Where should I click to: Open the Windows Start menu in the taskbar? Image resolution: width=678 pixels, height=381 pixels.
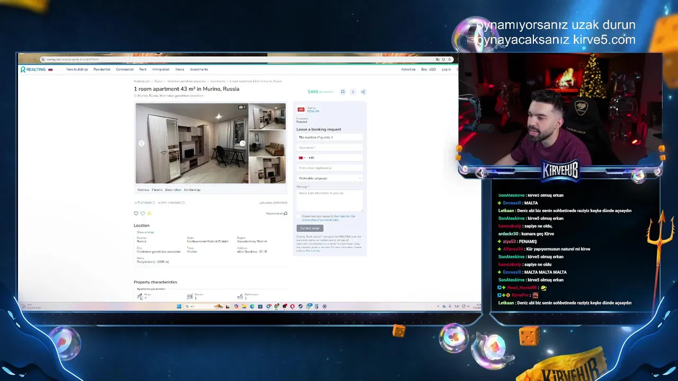(179, 306)
